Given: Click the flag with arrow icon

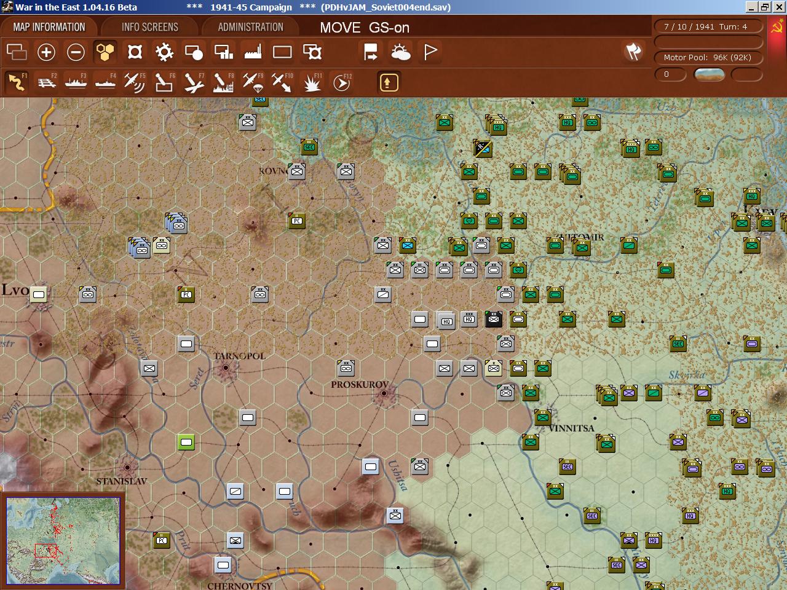Looking at the screenshot, I should 371,52.
